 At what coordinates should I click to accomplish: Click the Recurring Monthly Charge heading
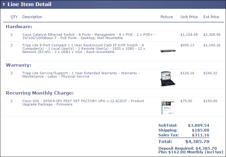click(40, 93)
